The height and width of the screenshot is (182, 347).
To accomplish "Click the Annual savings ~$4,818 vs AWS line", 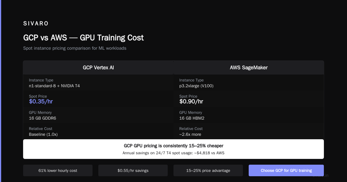I will point(173,153).
